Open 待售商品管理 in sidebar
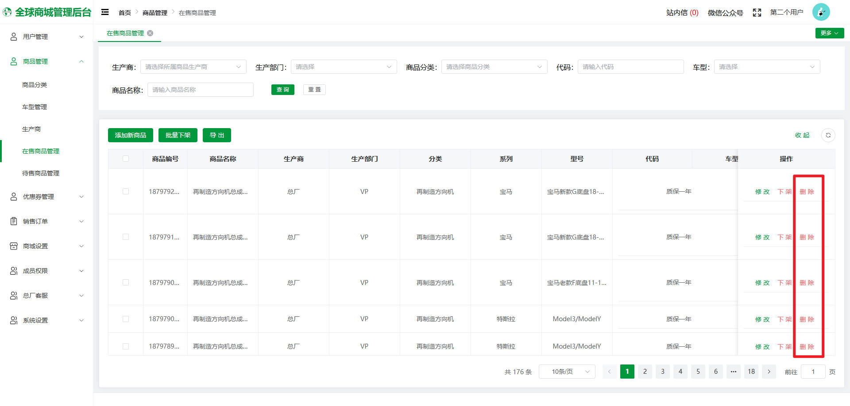 click(x=41, y=173)
